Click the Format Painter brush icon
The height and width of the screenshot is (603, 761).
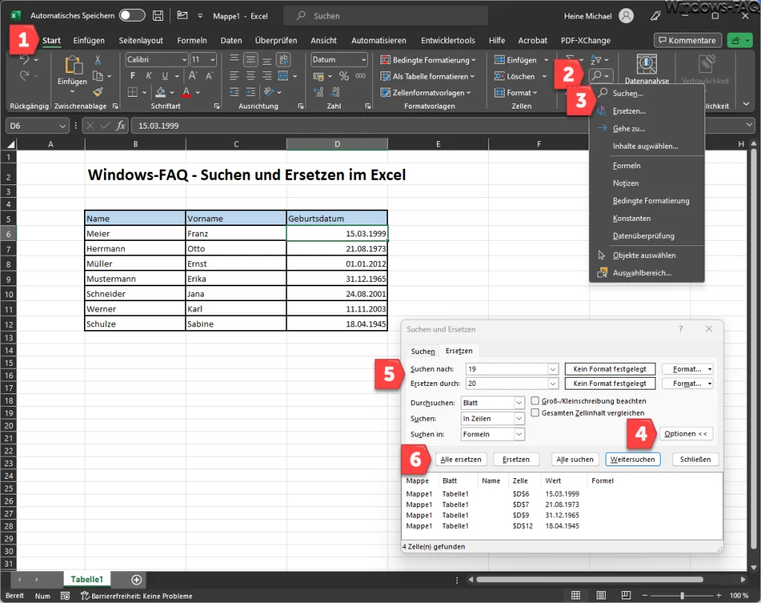pos(98,91)
